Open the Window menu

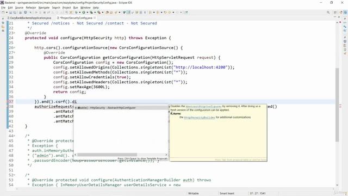pyautogui.click(x=85, y=8)
